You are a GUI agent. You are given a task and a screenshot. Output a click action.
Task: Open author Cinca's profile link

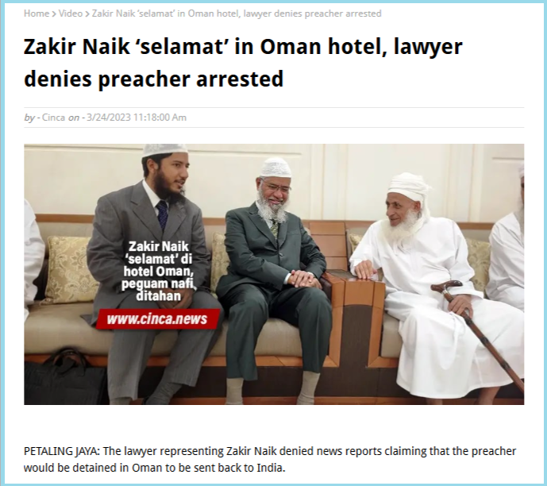pos(53,118)
